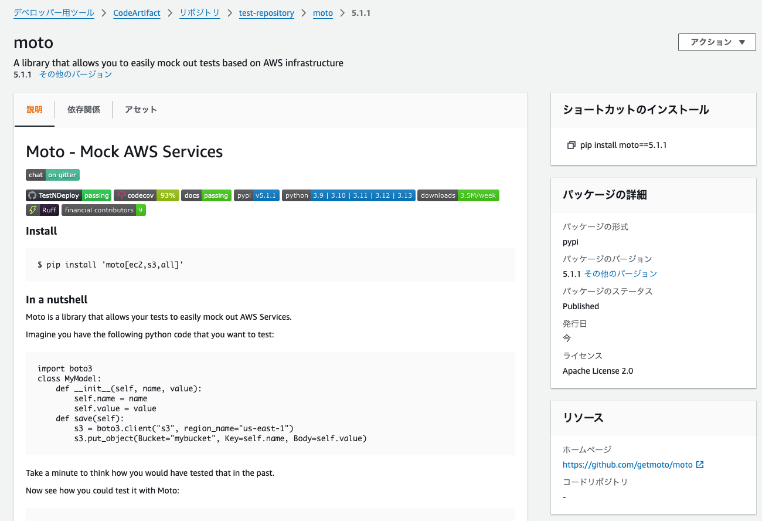The width and height of the screenshot is (762, 521).
Task: Open the アクション dropdown button
Action: tap(717, 42)
